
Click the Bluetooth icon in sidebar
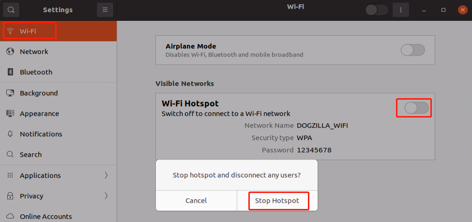[10, 72]
